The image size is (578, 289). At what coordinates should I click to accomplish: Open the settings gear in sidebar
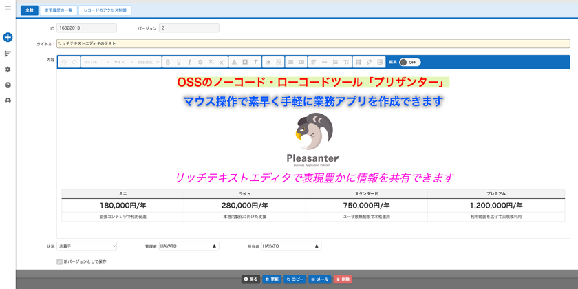(x=8, y=69)
